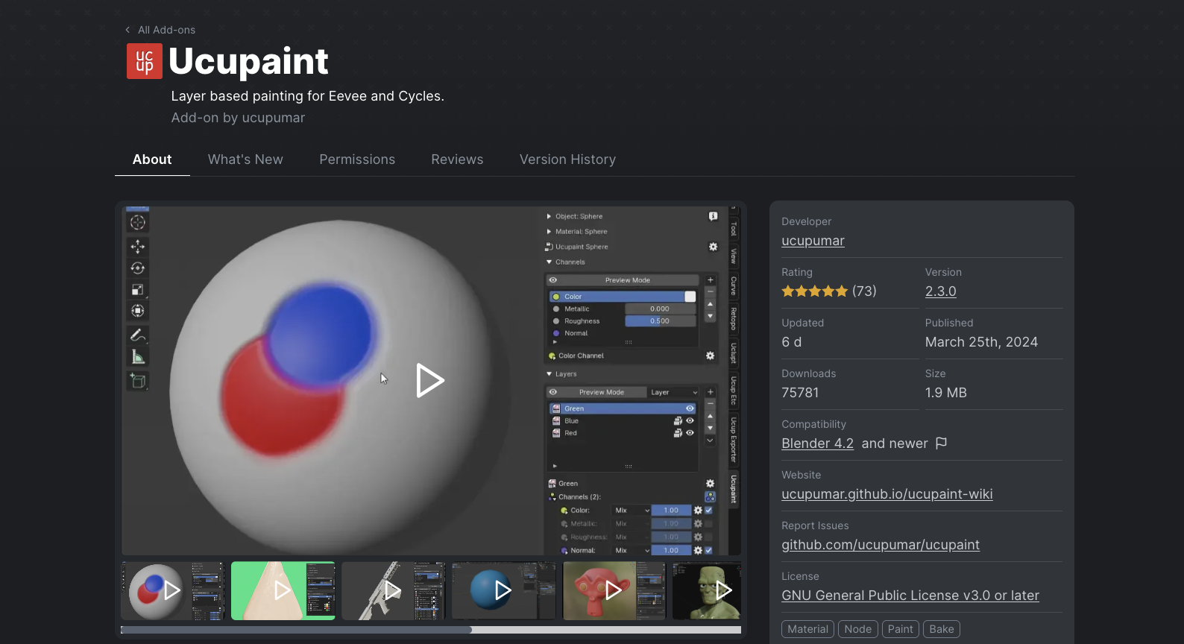Click the gear icon on Green layer header

coord(710,484)
